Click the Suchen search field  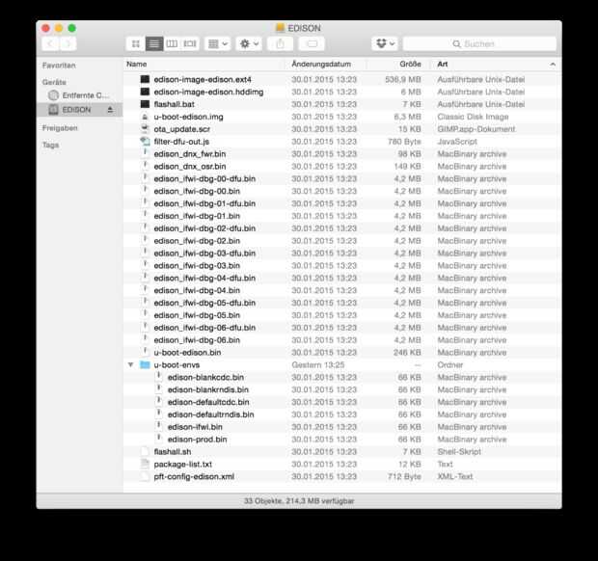pyautogui.click(x=479, y=43)
